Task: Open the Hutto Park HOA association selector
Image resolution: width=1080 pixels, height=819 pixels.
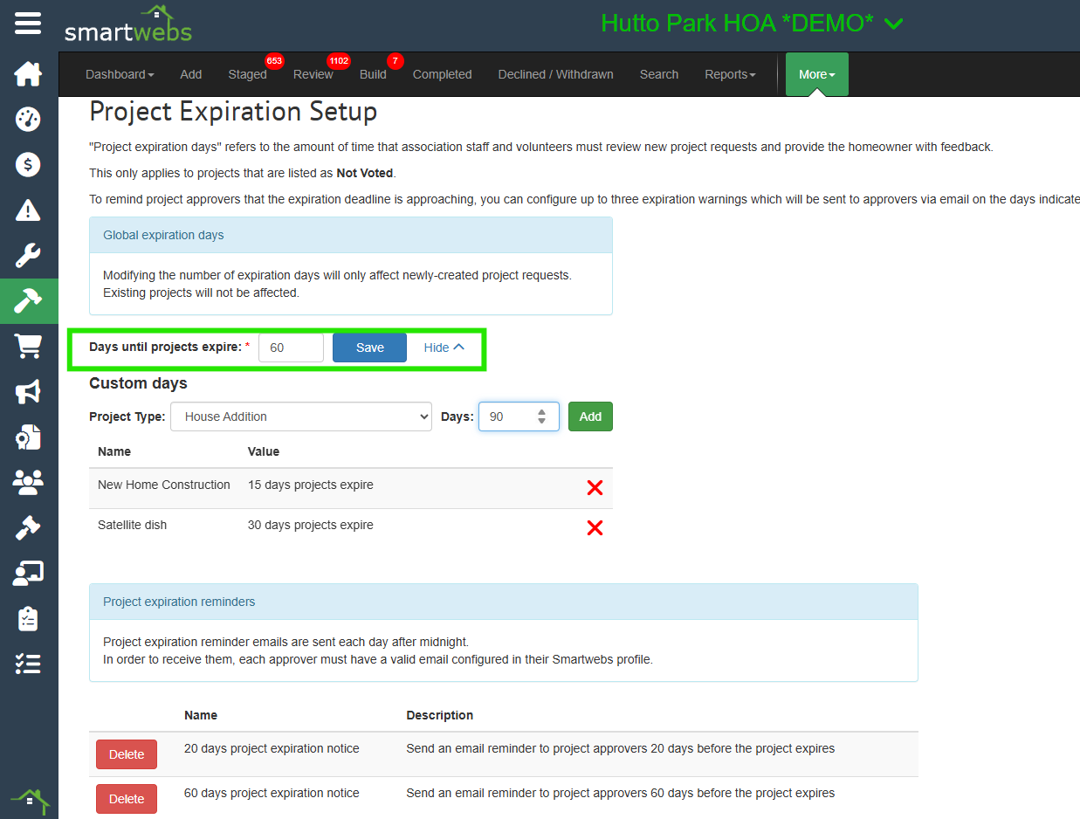Action: click(x=751, y=24)
